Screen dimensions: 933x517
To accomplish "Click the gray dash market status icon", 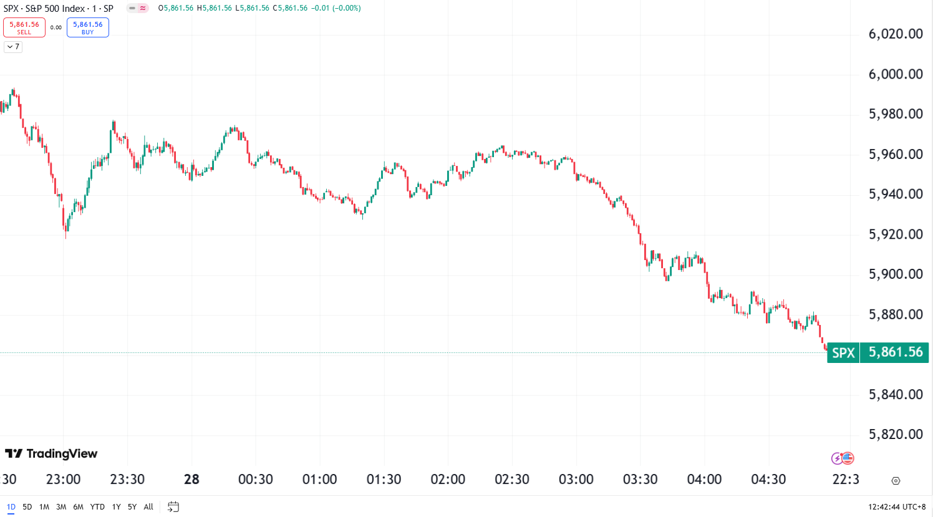I will [x=132, y=8].
